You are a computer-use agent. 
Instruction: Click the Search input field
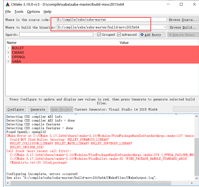[56, 34]
